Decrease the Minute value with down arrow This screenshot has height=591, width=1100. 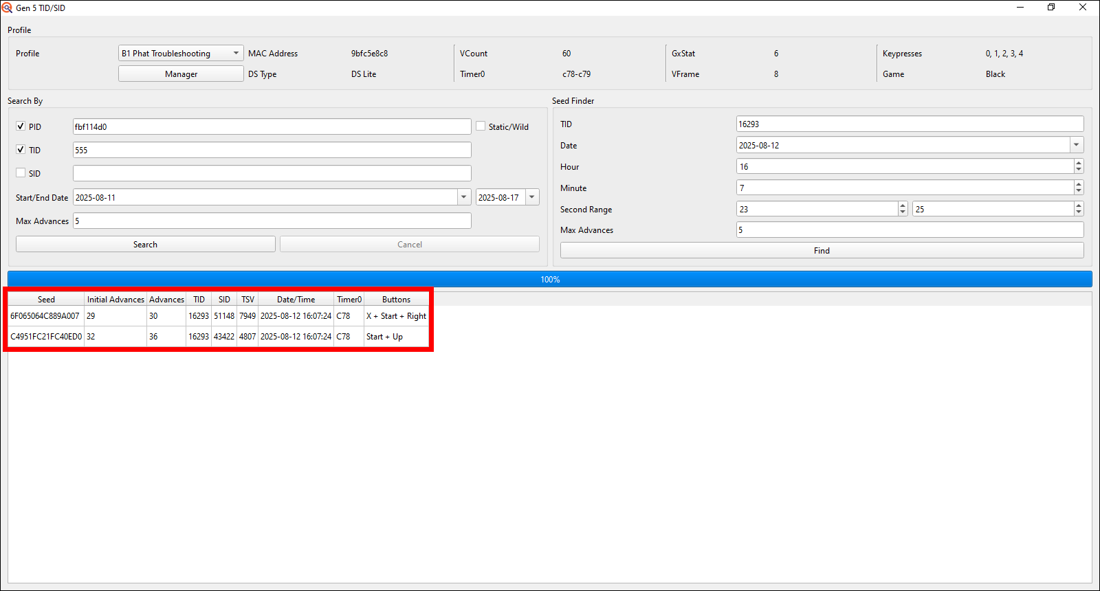point(1079,192)
